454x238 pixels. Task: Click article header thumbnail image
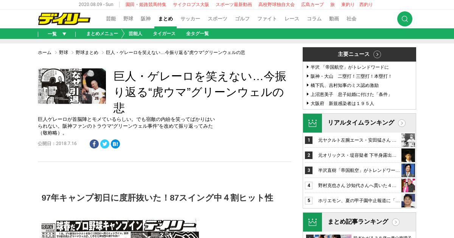pos(72,86)
